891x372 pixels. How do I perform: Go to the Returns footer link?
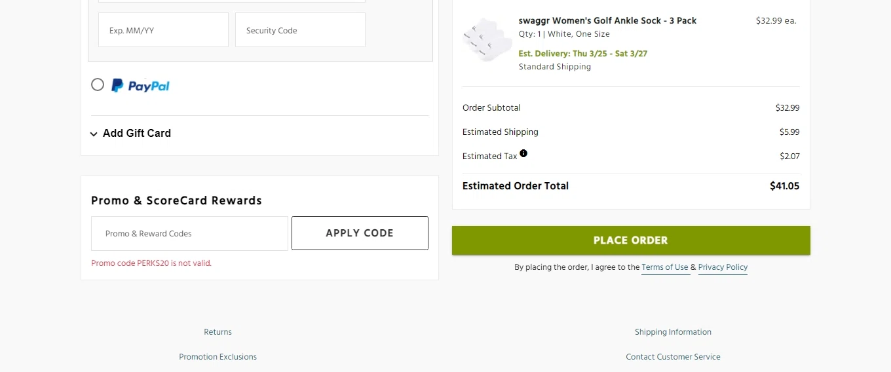pos(218,332)
